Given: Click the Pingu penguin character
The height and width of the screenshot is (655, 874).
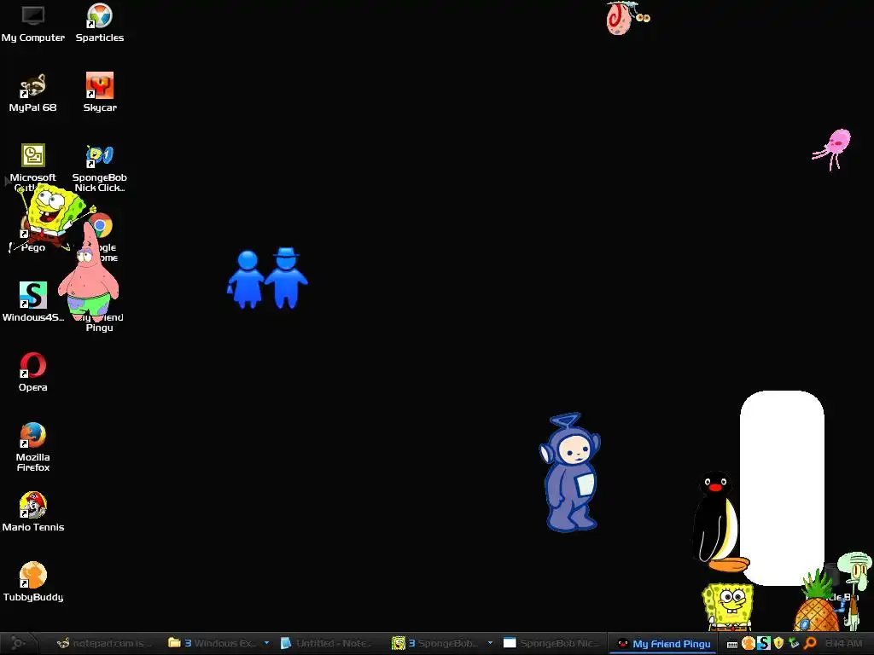Looking at the screenshot, I should pyautogui.click(x=716, y=522).
